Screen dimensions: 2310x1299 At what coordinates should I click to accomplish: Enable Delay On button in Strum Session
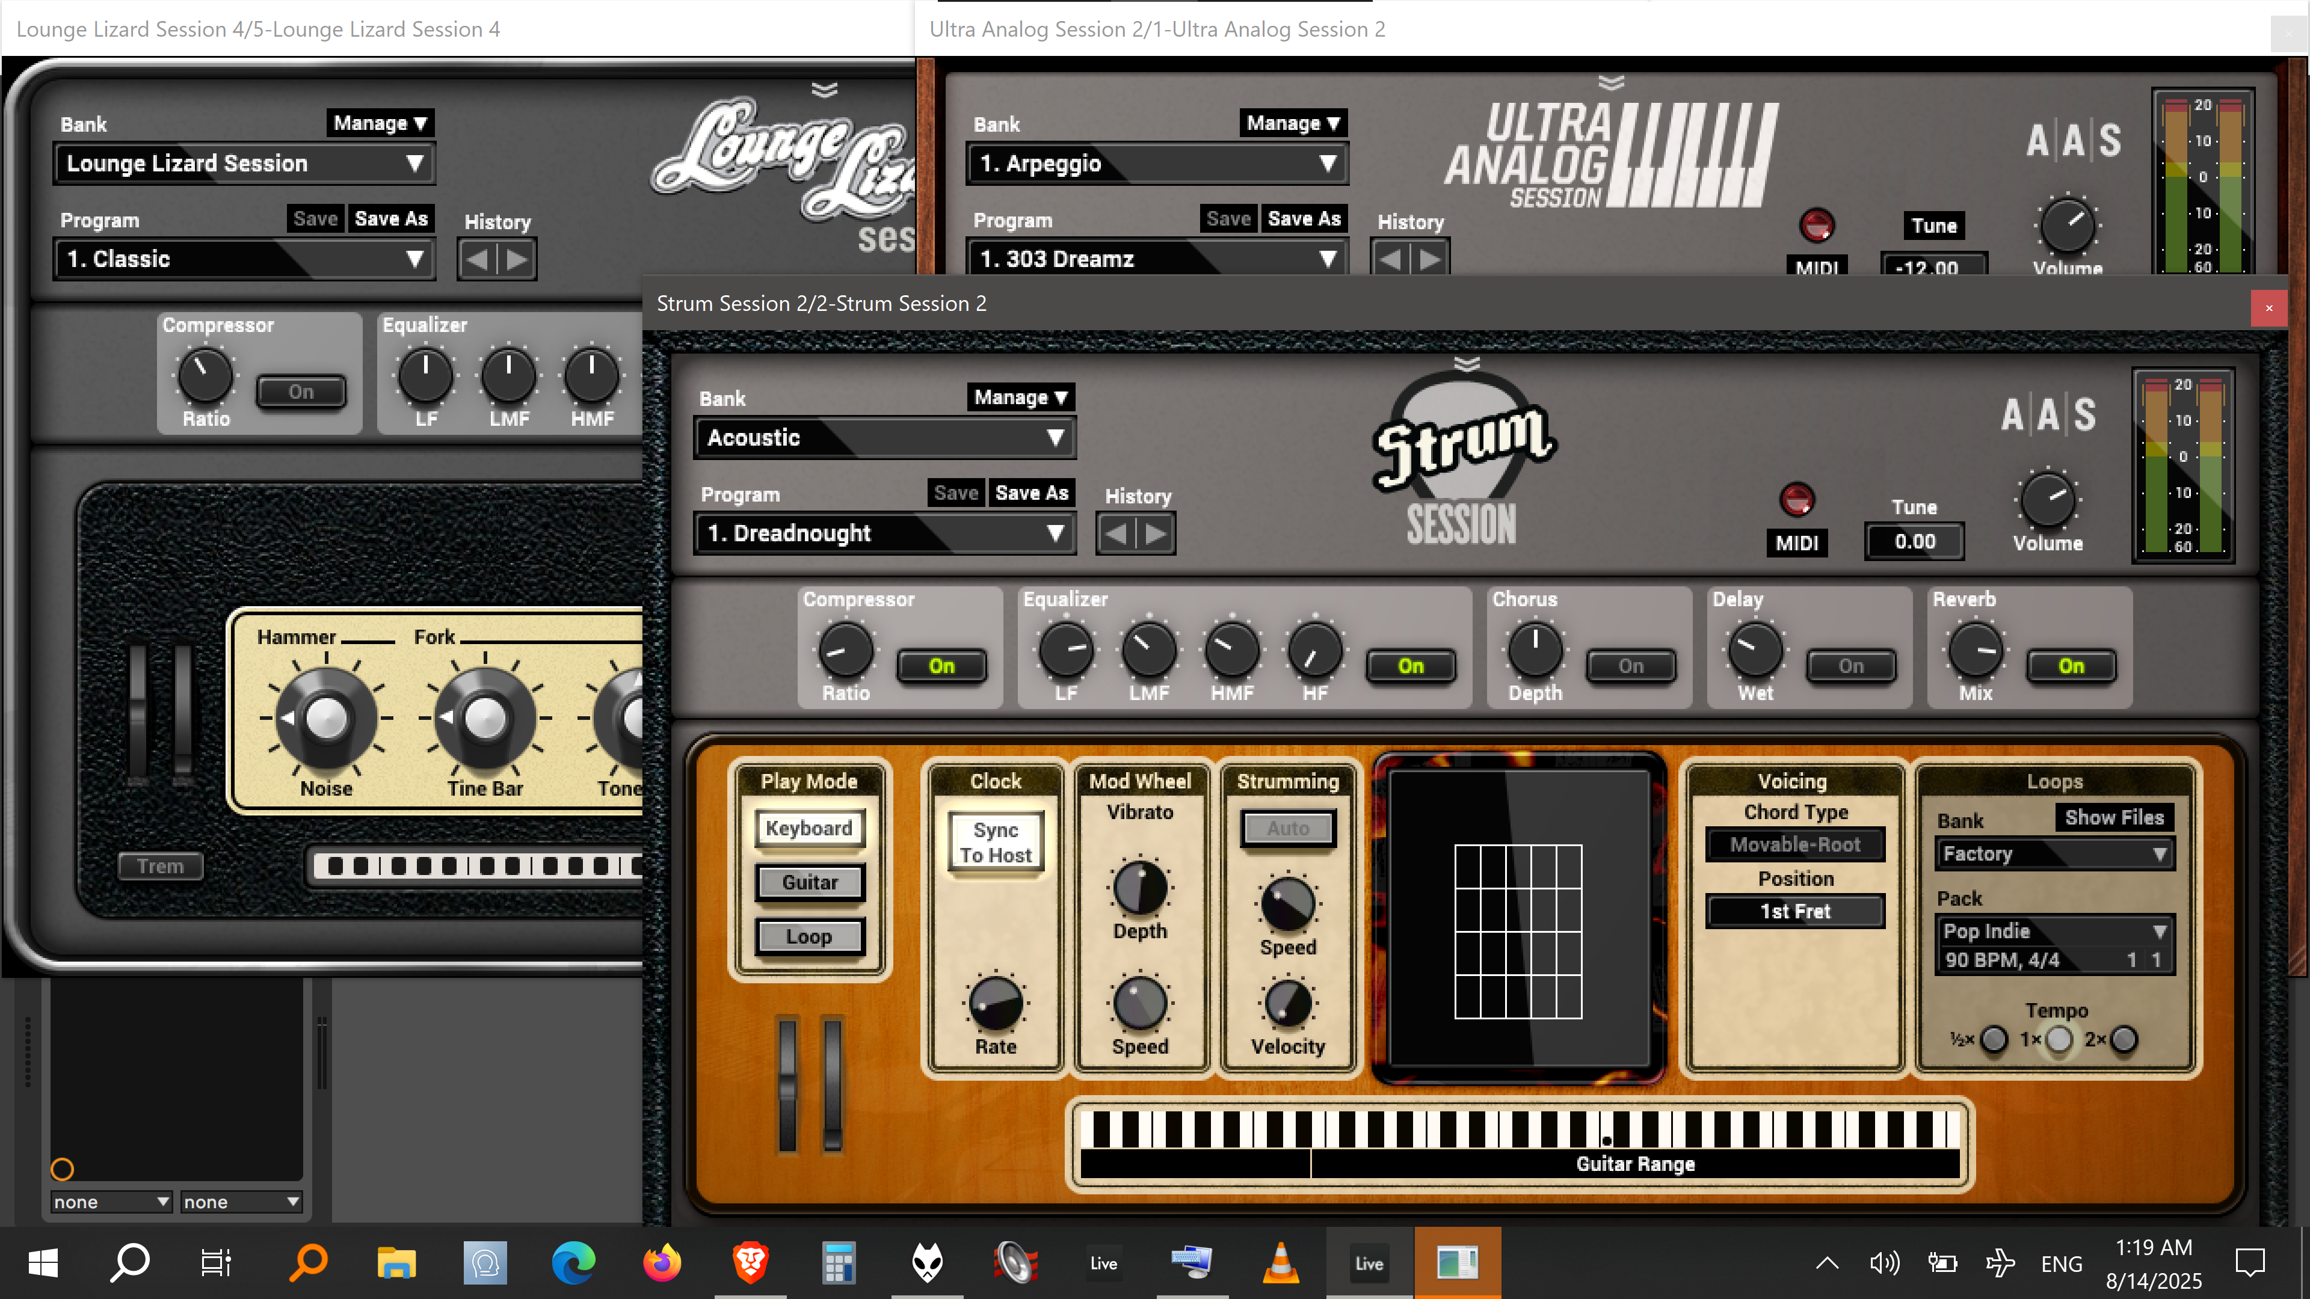click(x=1851, y=666)
